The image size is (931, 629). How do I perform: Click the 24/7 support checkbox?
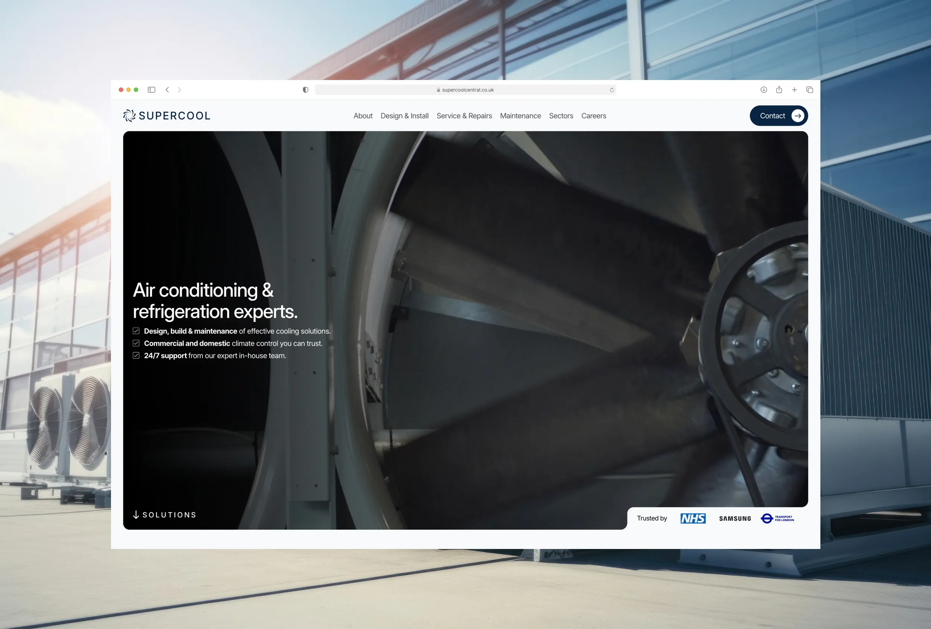tap(136, 355)
